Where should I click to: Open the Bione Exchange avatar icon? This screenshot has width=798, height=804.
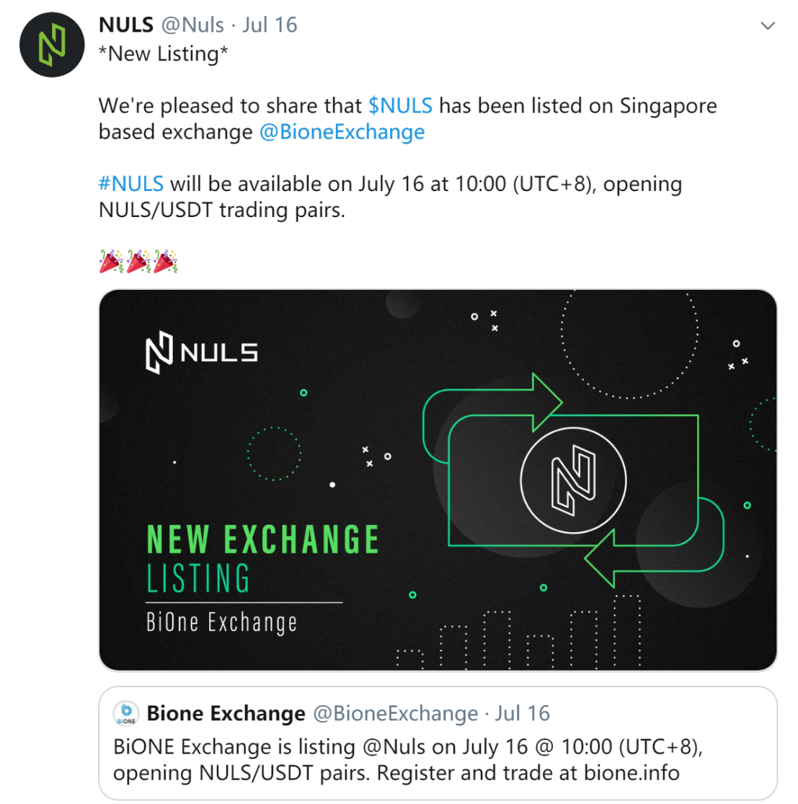126,713
